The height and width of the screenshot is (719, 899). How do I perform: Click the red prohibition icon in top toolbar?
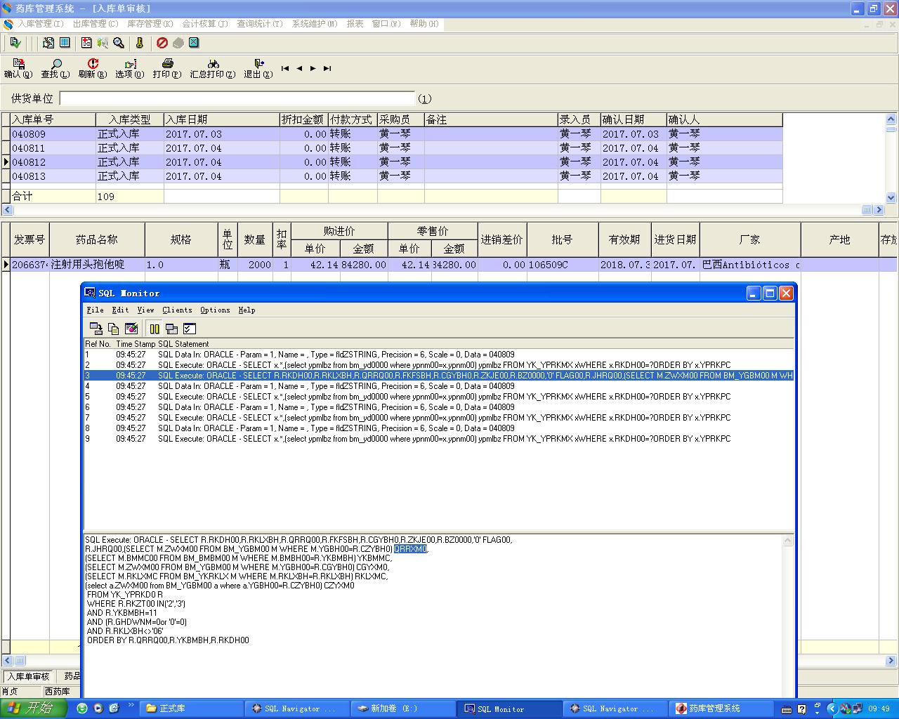pos(162,43)
